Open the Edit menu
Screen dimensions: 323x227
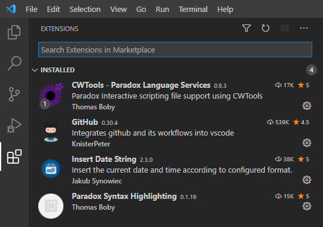pyautogui.click(x=53, y=10)
